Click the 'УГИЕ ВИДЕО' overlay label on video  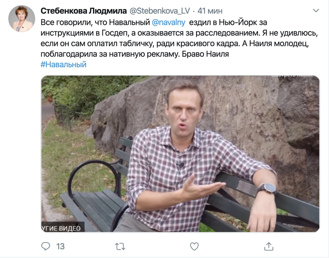click(x=61, y=228)
